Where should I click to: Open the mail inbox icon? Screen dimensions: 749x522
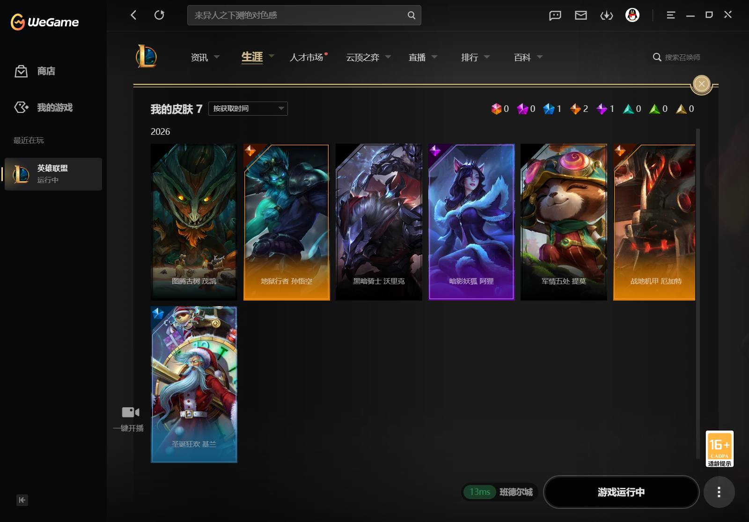pyautogui.click(x=580, y=15)
